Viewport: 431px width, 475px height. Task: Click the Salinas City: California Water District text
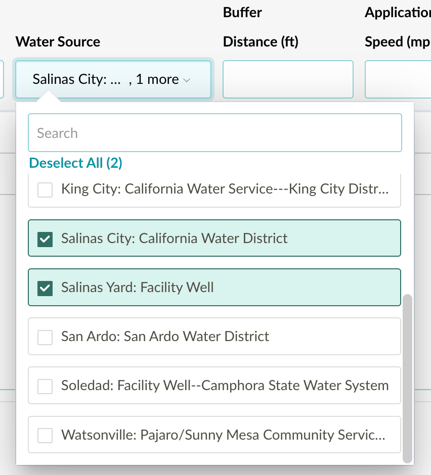(x=174, y=239)
